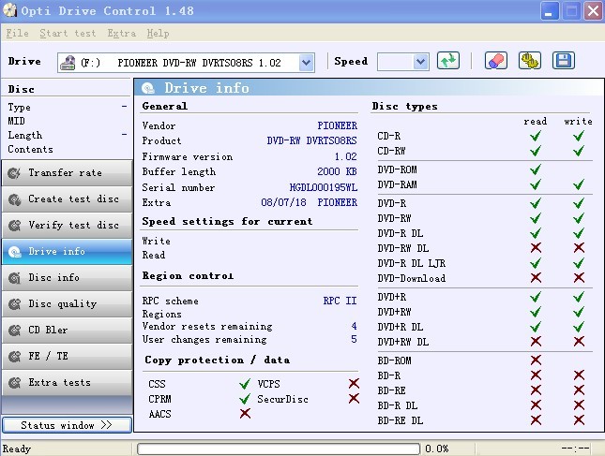The image size is (605, 456).
Task: Click the Disc quality sidebar icon
Action: [14, 304]
